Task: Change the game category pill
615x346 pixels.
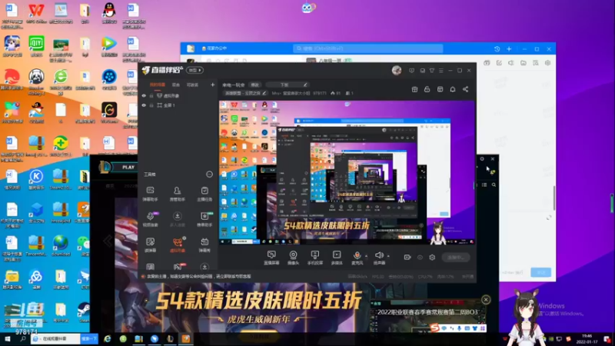Action: [245, 93]
